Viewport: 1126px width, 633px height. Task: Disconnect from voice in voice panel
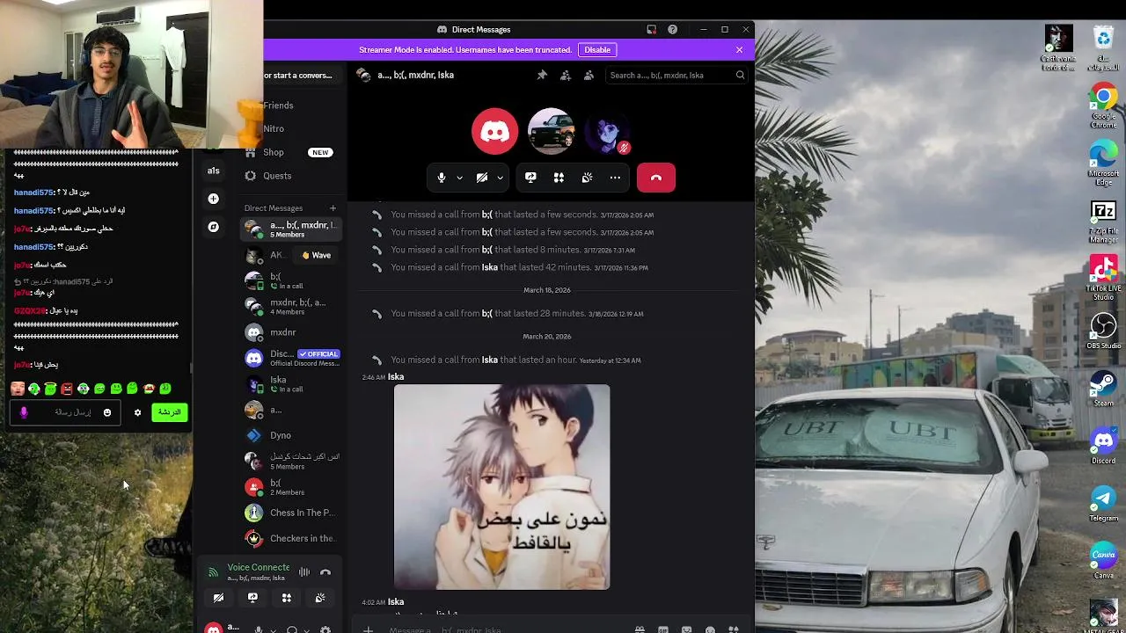click(325, 572)
